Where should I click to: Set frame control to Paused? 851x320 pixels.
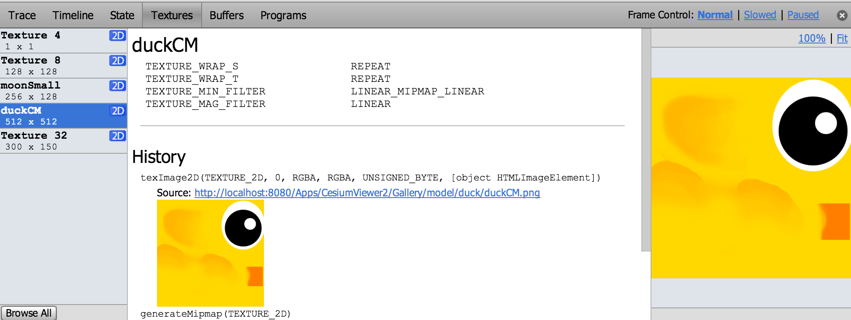click(803, 15)
